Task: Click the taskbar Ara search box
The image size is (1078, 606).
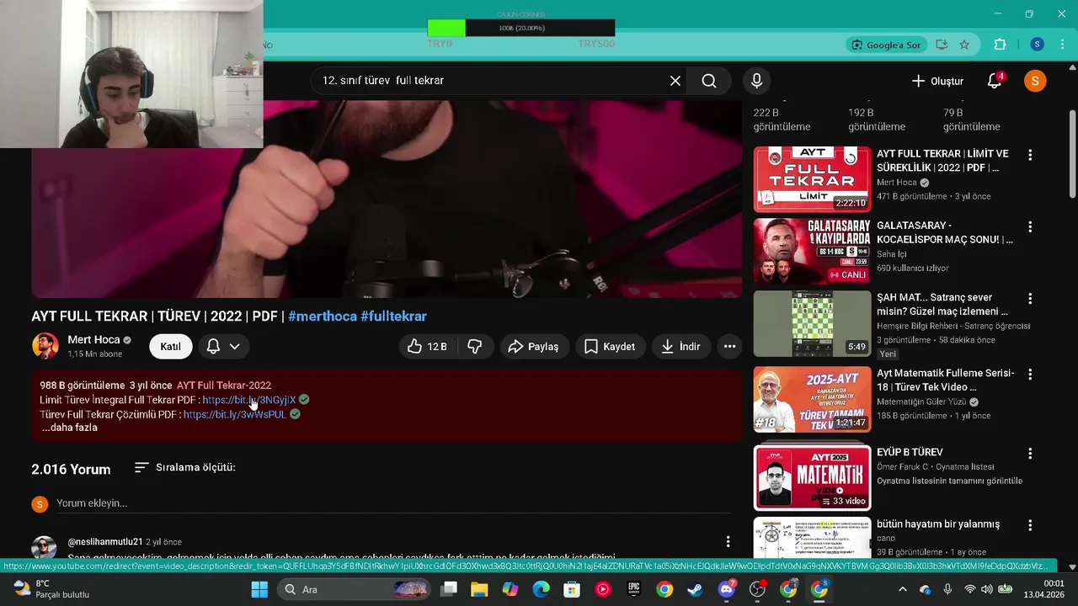Action: [x=356, y=589]
